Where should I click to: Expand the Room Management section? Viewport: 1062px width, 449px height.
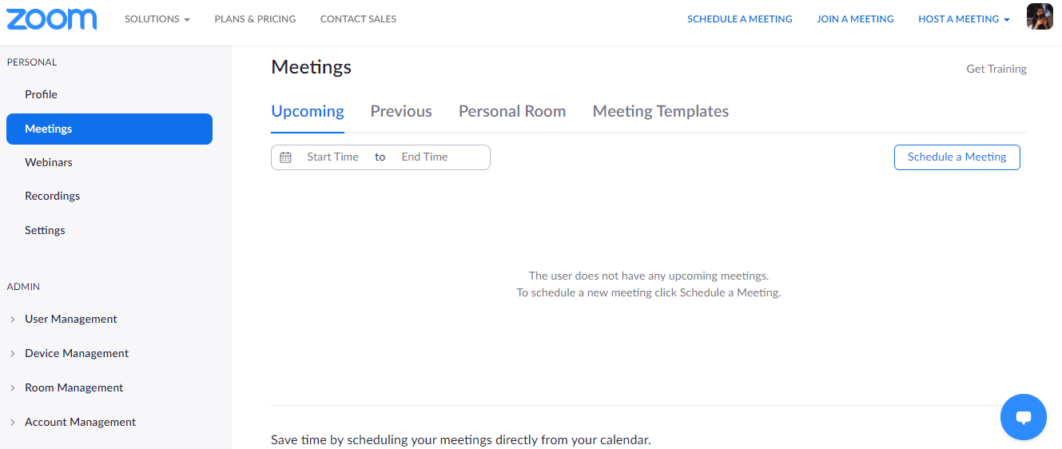(74, 387)
